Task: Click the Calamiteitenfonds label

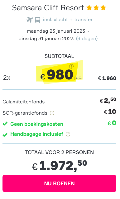Action: click(24, 102)
